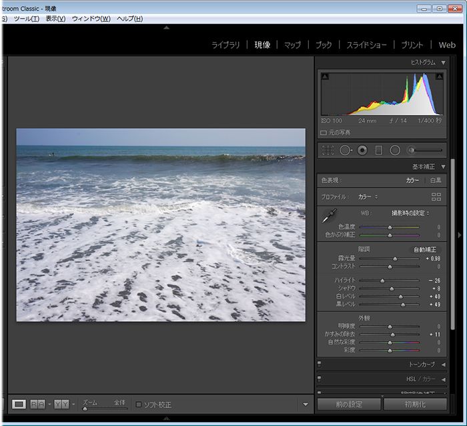Click the 自動補正 auto tone button
The image size is (467, 426).
coord(426,249)
